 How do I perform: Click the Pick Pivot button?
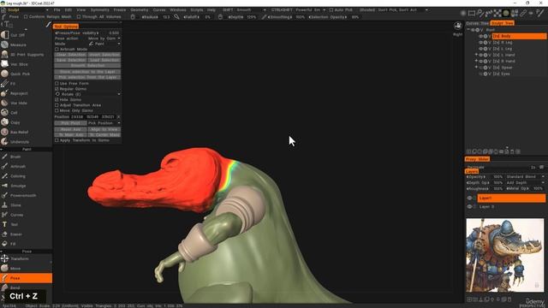pyautogui.click(x=70, y=123)
